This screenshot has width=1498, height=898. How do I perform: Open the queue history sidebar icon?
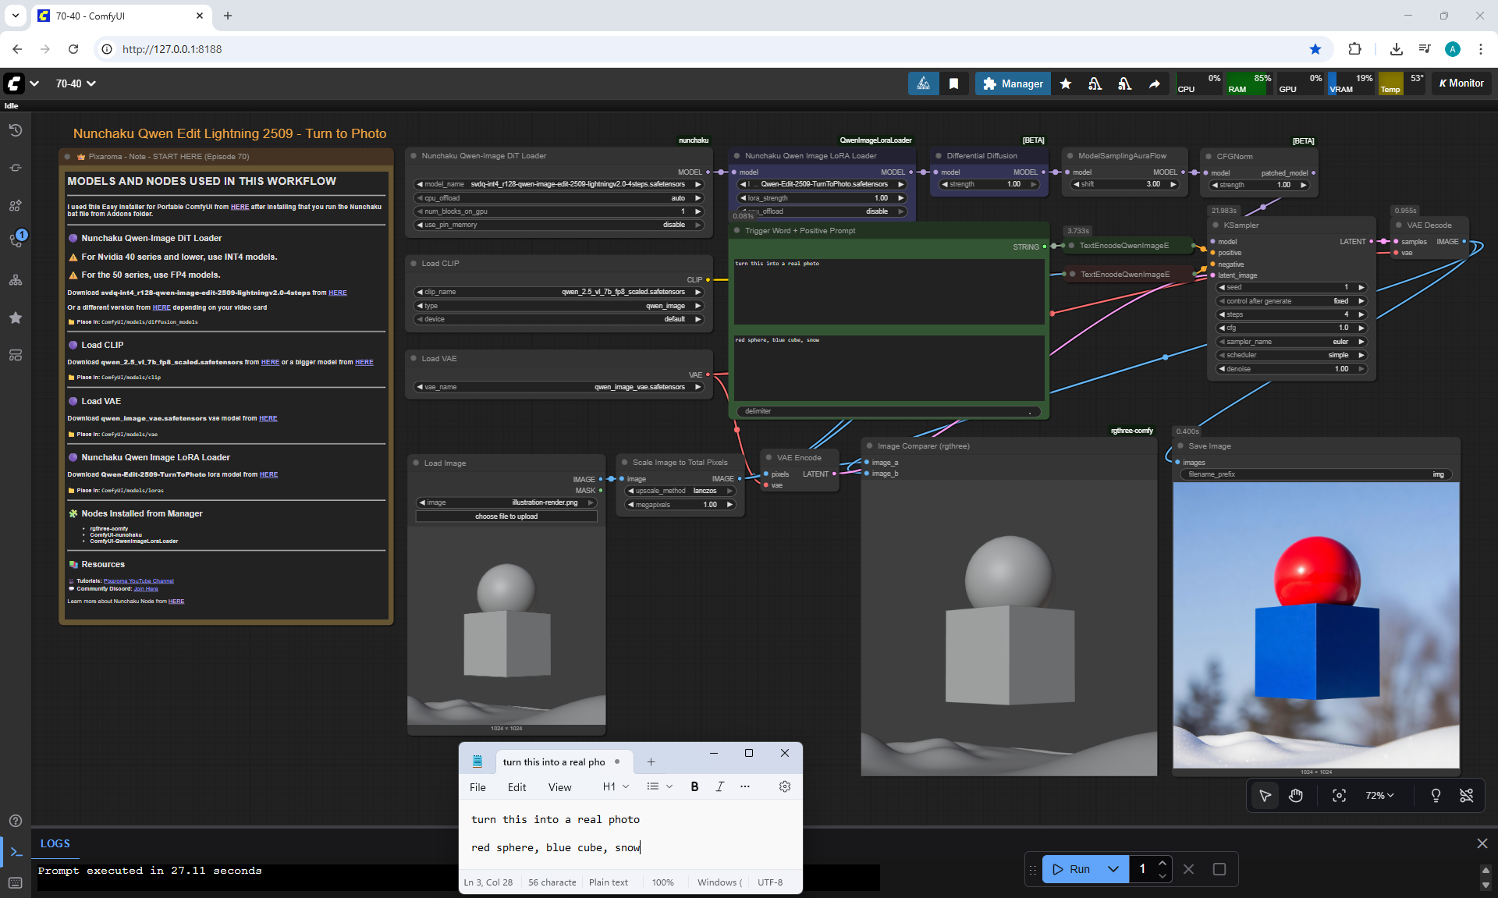[x=16, y=130]
